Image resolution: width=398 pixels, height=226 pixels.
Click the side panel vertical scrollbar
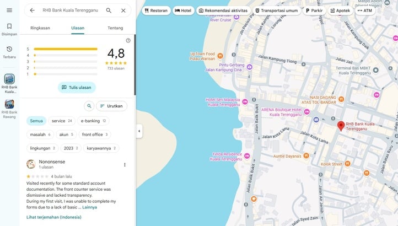click(135, 64)
